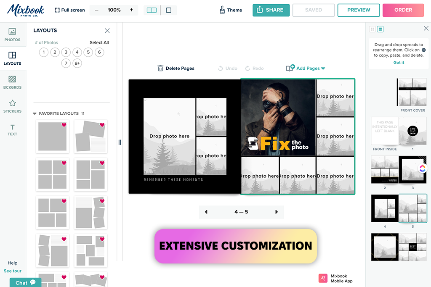Image resolution: width=431 pixels, height=287 pixels.
Task: Open the Text tool panel
Action: (12, 130)
